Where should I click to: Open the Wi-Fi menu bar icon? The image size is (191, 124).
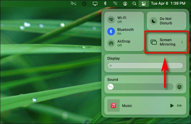[x=115, y=4]
